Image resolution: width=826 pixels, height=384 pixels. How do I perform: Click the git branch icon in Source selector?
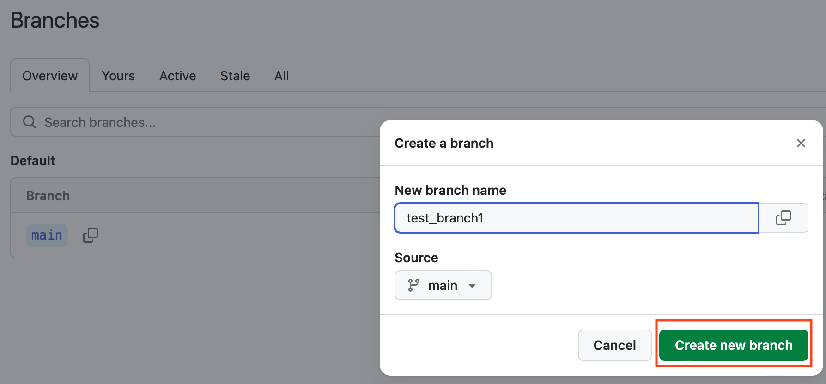pos(413,285)
